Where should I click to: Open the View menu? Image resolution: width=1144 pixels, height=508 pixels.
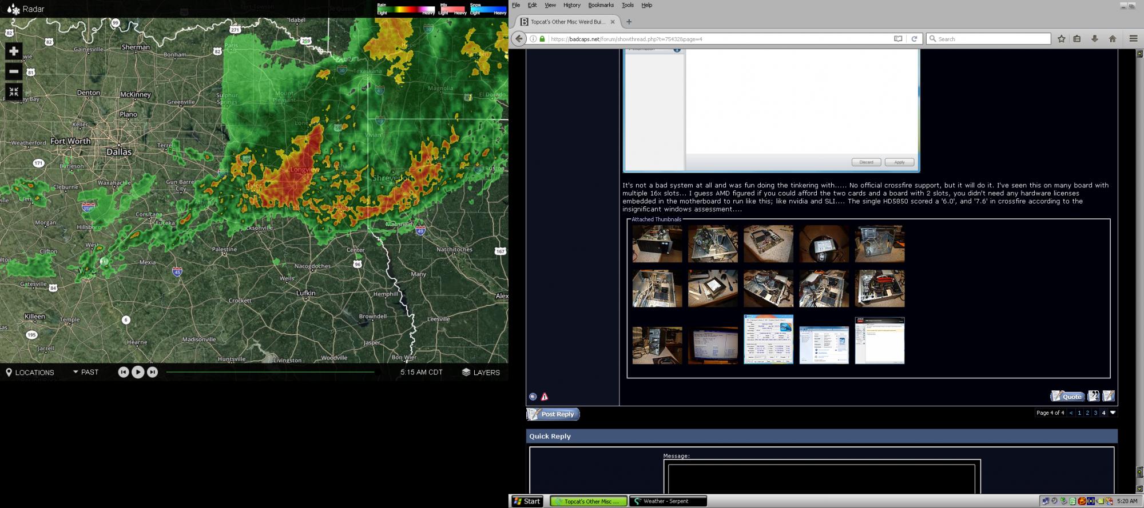(550, 5)
